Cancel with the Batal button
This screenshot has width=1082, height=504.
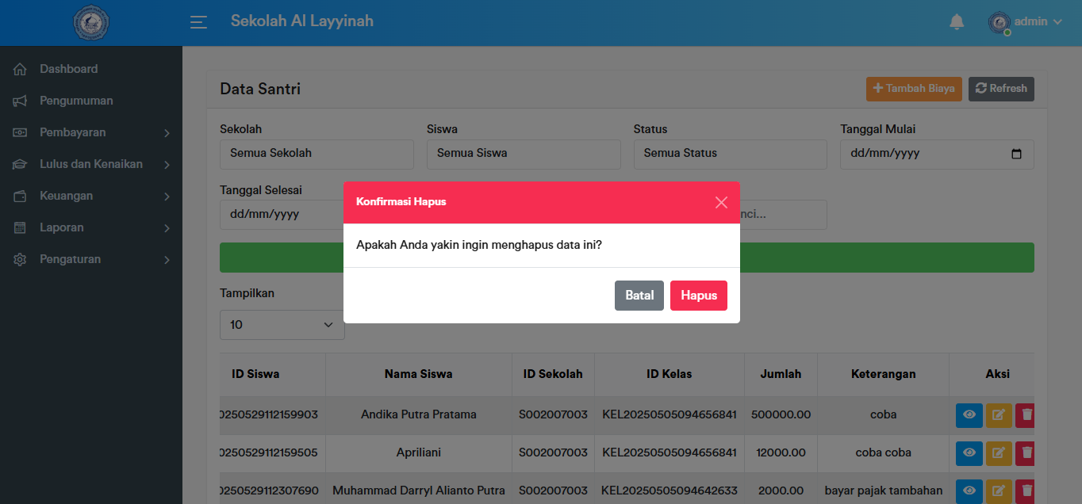coord(639,296)
